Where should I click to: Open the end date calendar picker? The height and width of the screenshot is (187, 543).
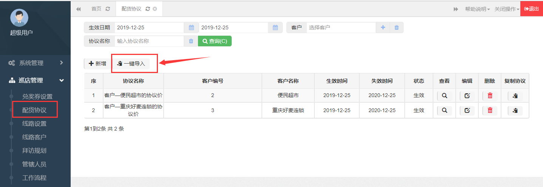tap(275, 27)
